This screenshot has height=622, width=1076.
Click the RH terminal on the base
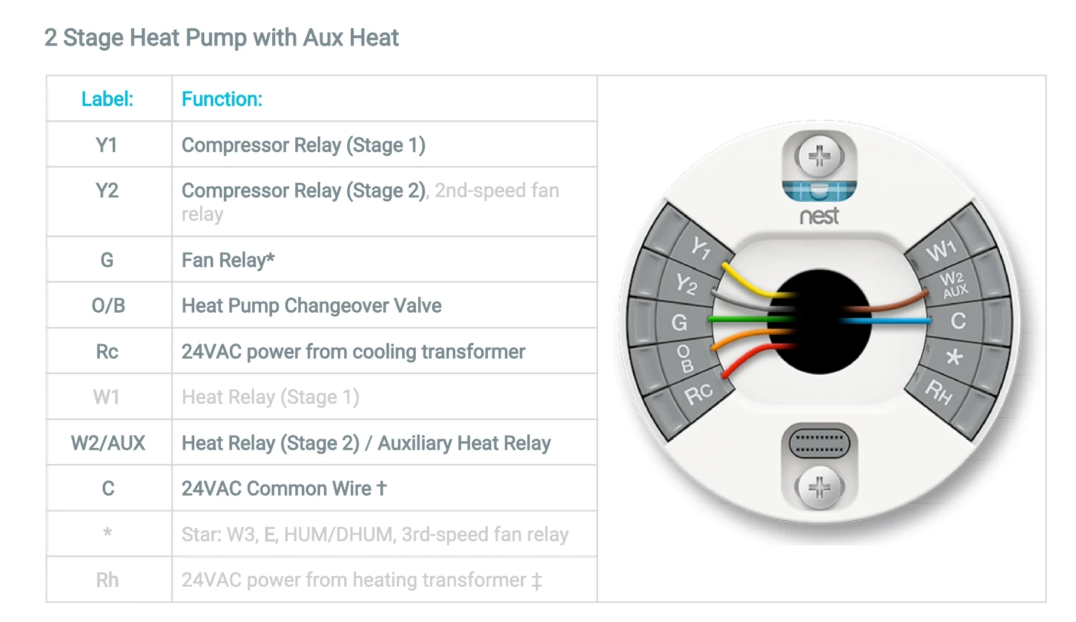[x=938, y=391]
